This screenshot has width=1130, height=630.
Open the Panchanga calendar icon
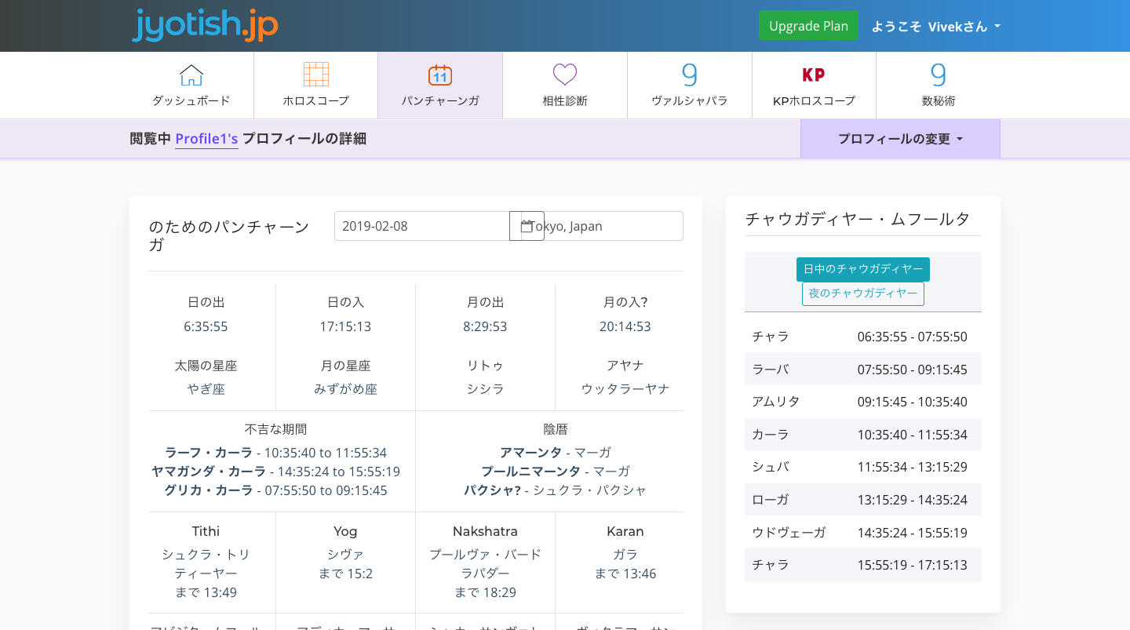click(439, 75)
